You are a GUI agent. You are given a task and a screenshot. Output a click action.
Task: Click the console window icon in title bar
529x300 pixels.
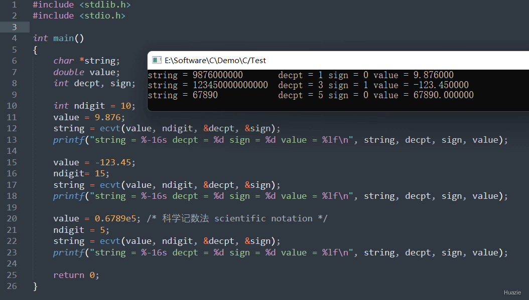157,60
